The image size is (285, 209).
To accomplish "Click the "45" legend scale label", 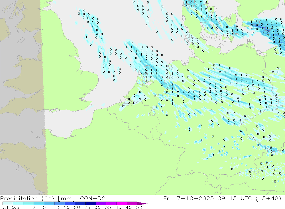I will point(129,207).
